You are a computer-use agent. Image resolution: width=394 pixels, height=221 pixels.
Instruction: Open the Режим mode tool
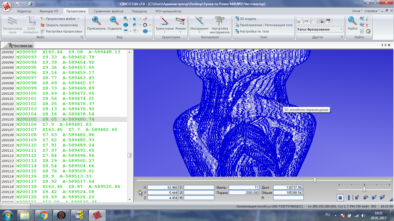(x=181, y=25)
